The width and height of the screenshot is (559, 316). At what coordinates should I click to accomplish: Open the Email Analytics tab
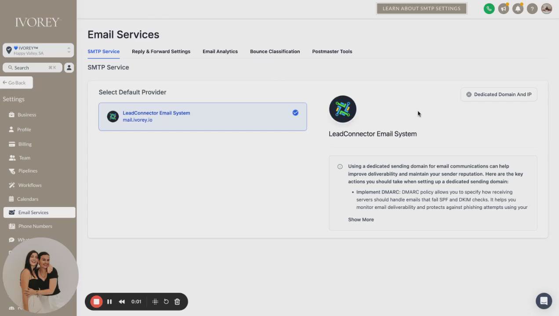[220, 51]
